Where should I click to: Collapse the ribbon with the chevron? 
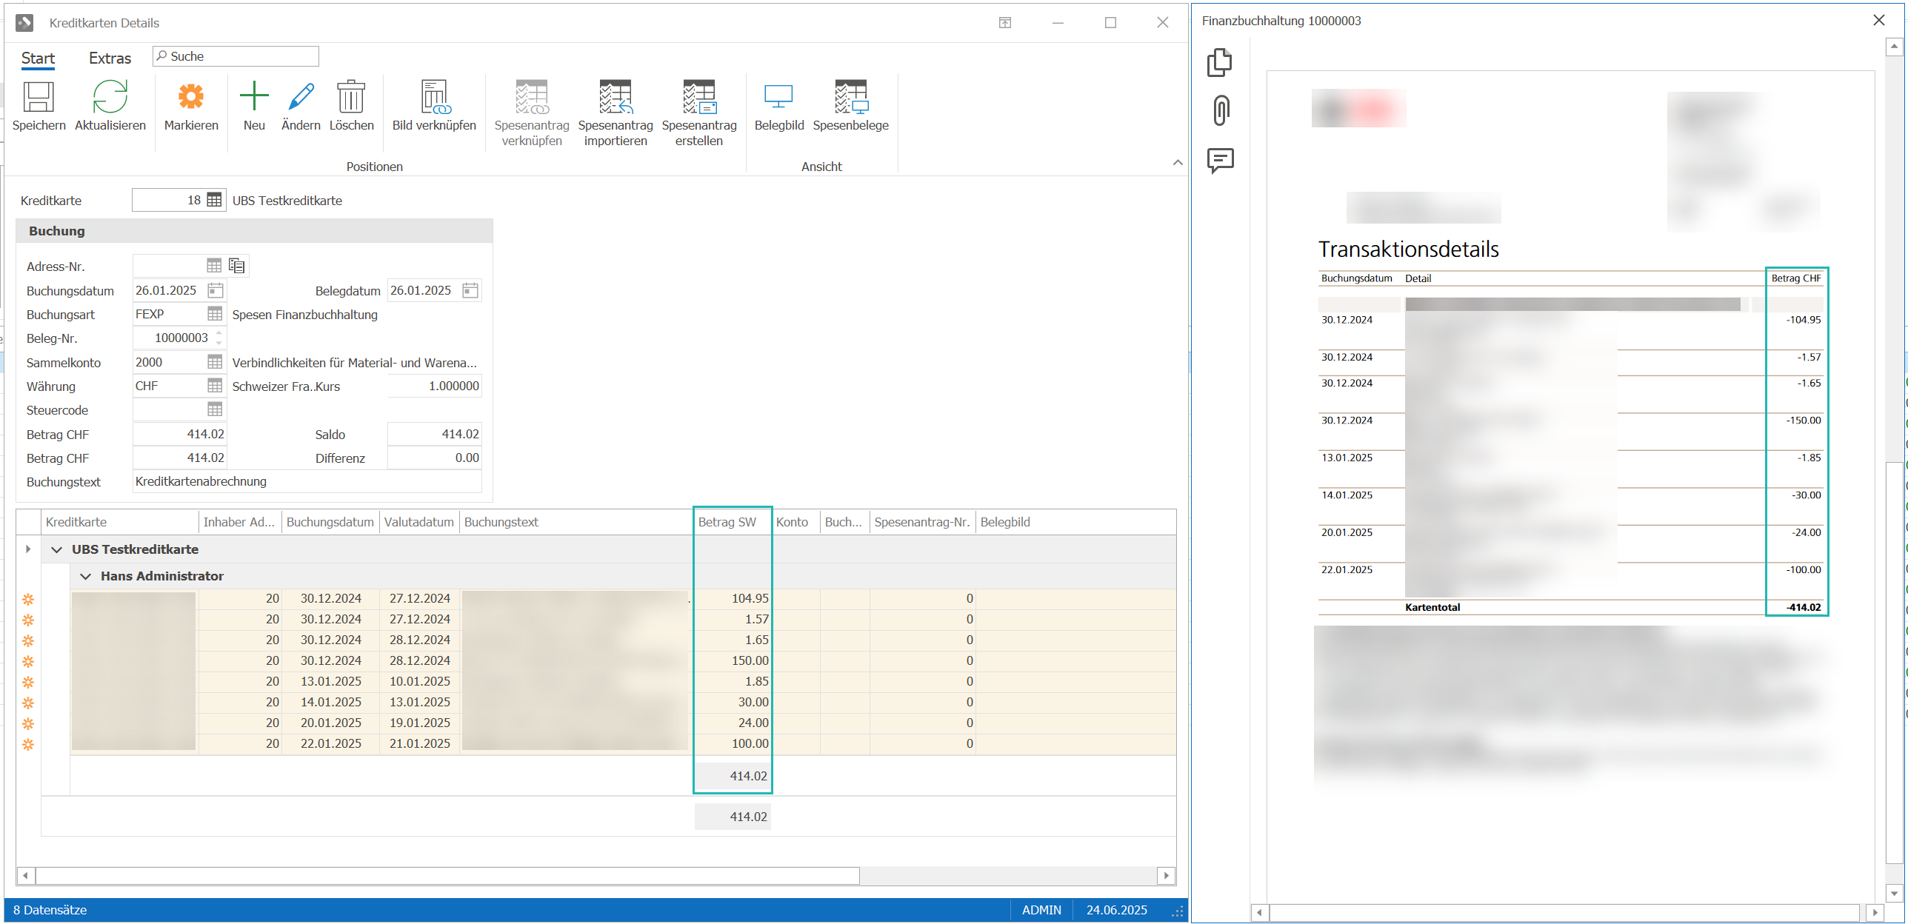coord(1178,163)
